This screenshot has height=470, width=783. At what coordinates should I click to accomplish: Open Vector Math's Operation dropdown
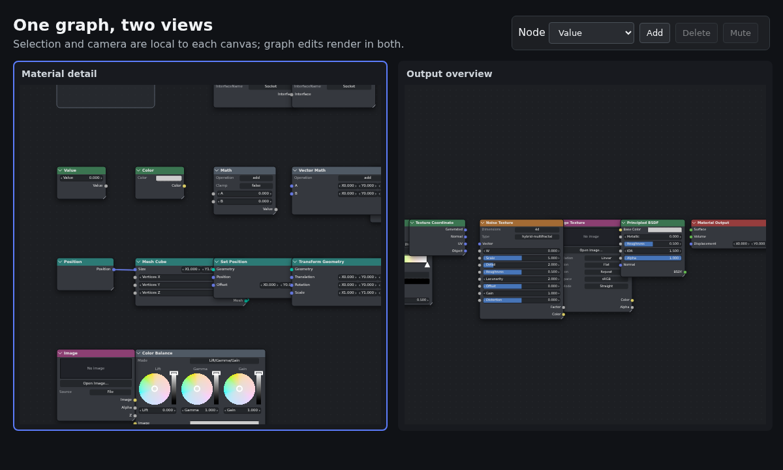click(x=360, y=178)
